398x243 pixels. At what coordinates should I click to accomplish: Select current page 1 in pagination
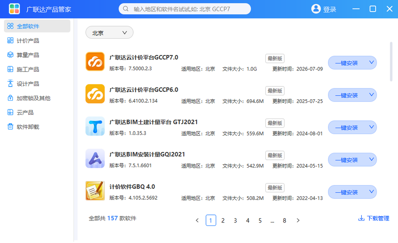211,220
